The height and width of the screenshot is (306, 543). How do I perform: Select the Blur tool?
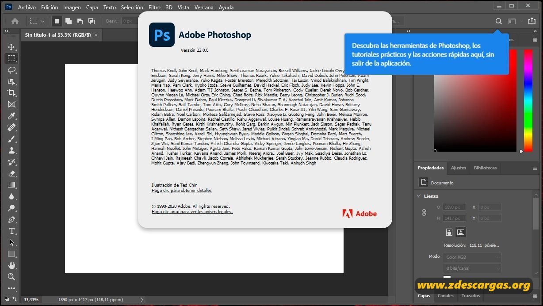click(11, 196)
